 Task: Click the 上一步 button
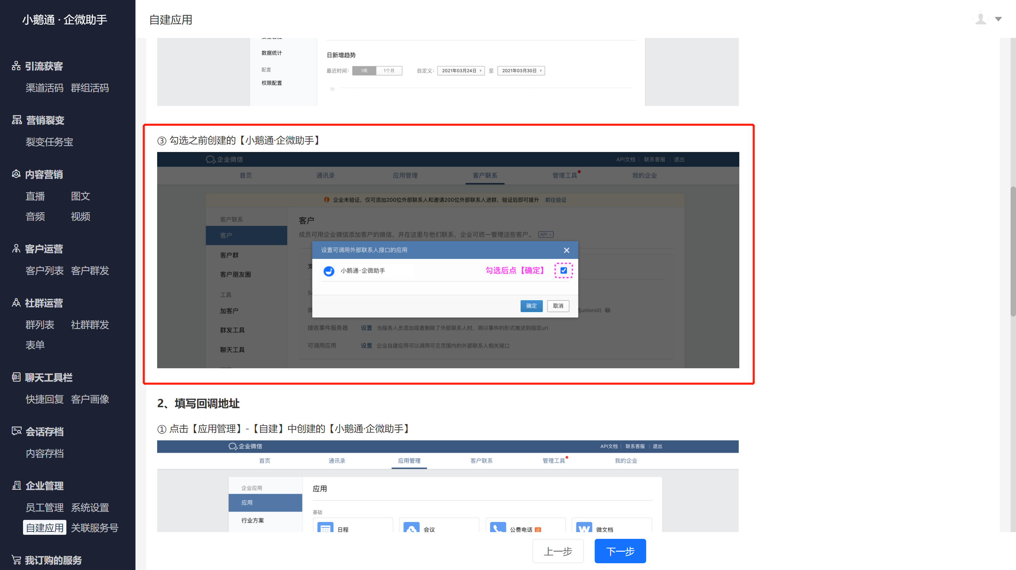(558, 551)
